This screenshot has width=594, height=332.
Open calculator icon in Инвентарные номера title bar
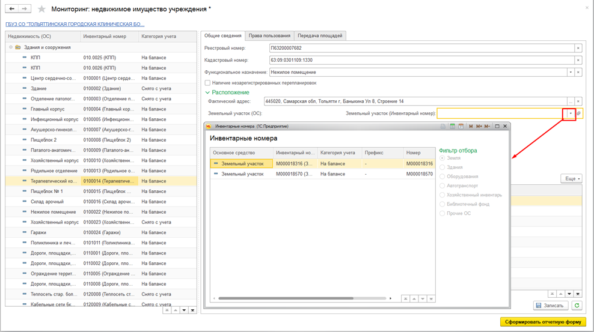452,126
